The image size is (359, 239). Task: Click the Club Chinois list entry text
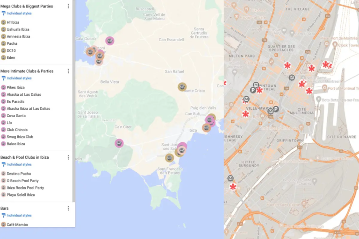tap(17, 130)
